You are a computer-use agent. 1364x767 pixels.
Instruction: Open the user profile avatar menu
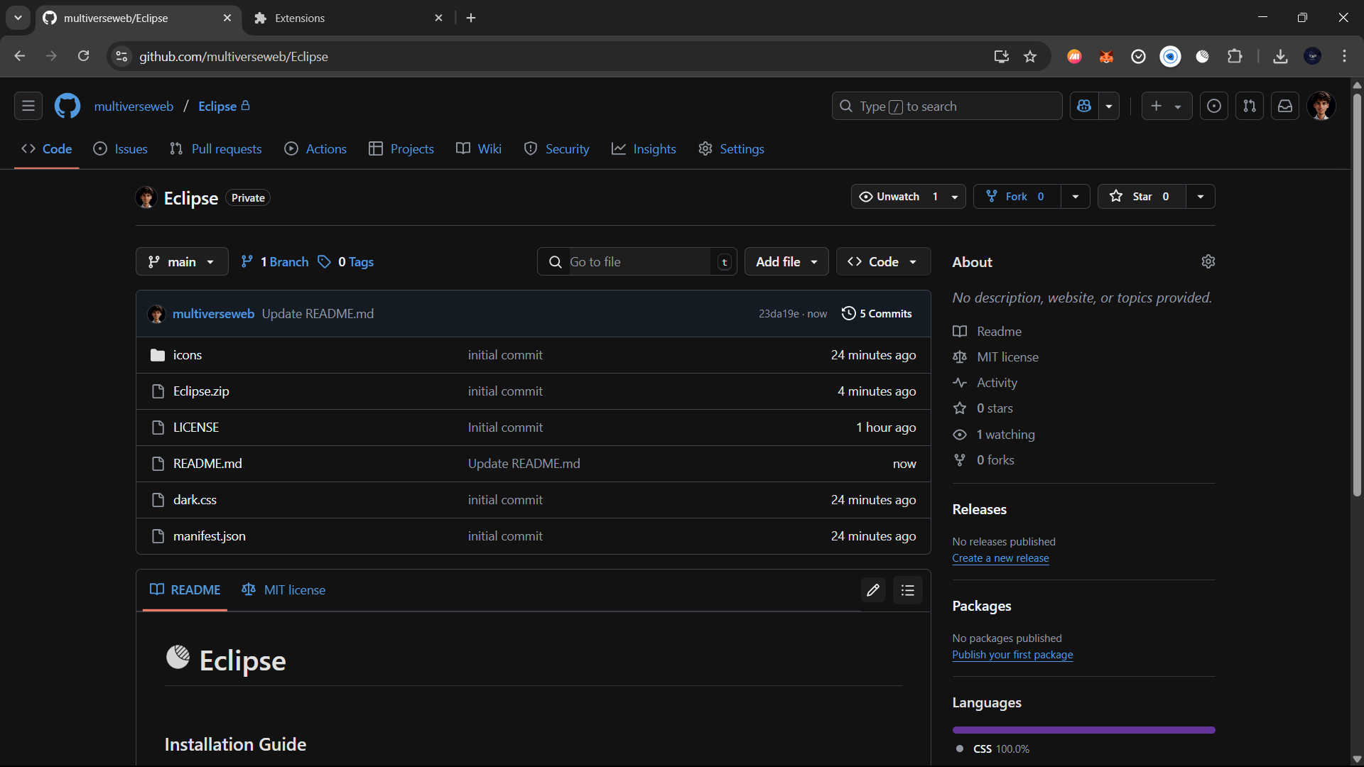click(x=1321, y=107)
